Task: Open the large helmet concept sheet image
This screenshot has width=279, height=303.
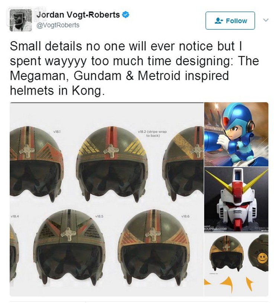Action: [x=107, y=199]
